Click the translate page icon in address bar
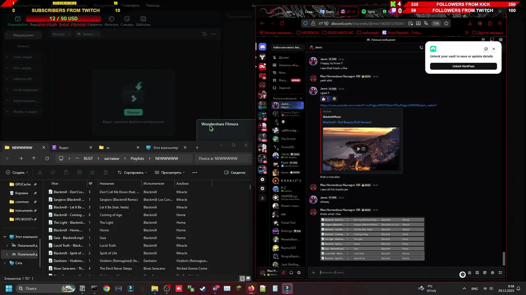Screen dimensions: 526x295 click(426, 23)
